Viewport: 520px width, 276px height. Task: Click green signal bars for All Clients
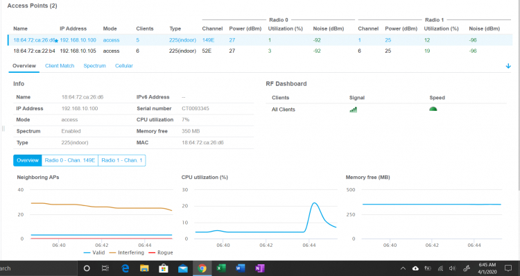pyautogui.click(x=353, y=110)
